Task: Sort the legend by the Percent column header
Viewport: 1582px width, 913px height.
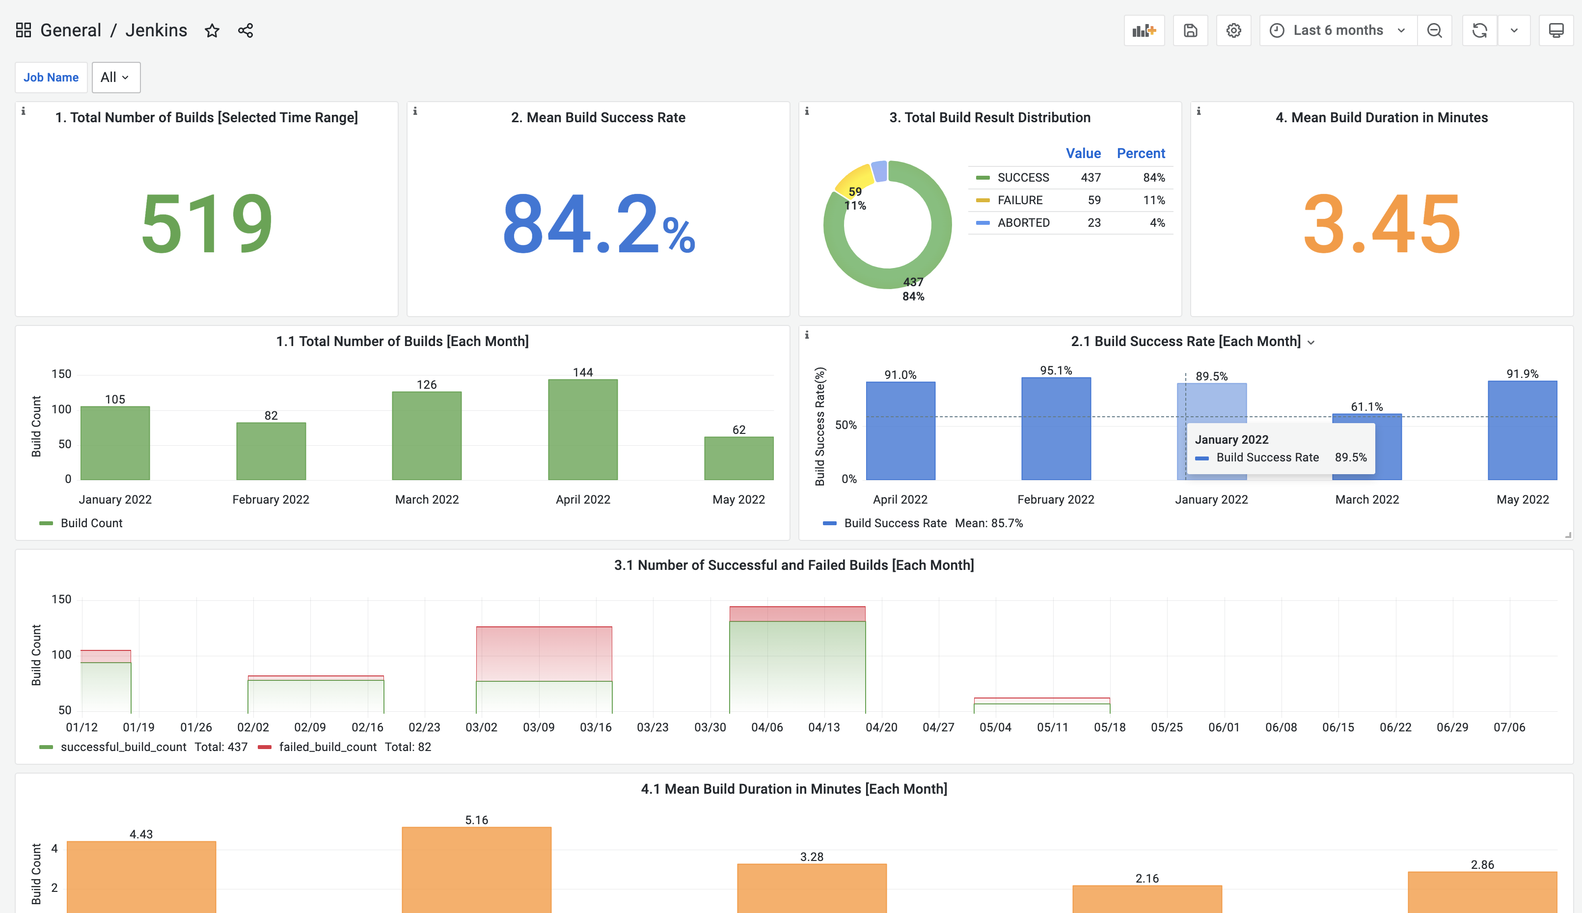Action: pyautogui.click(x=1141, y=153)
